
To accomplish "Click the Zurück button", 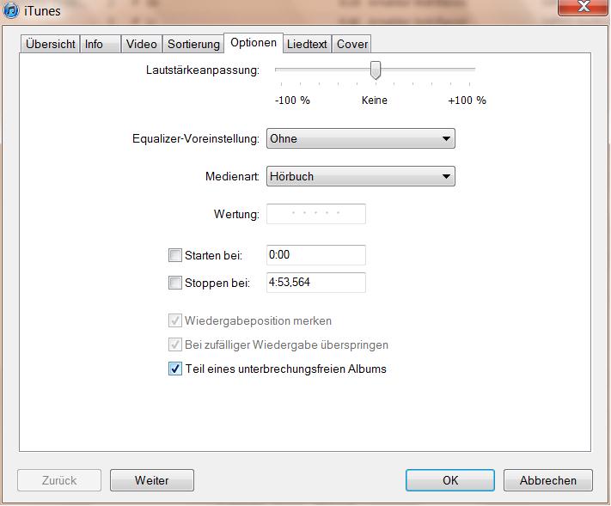I will click(59, 480).
